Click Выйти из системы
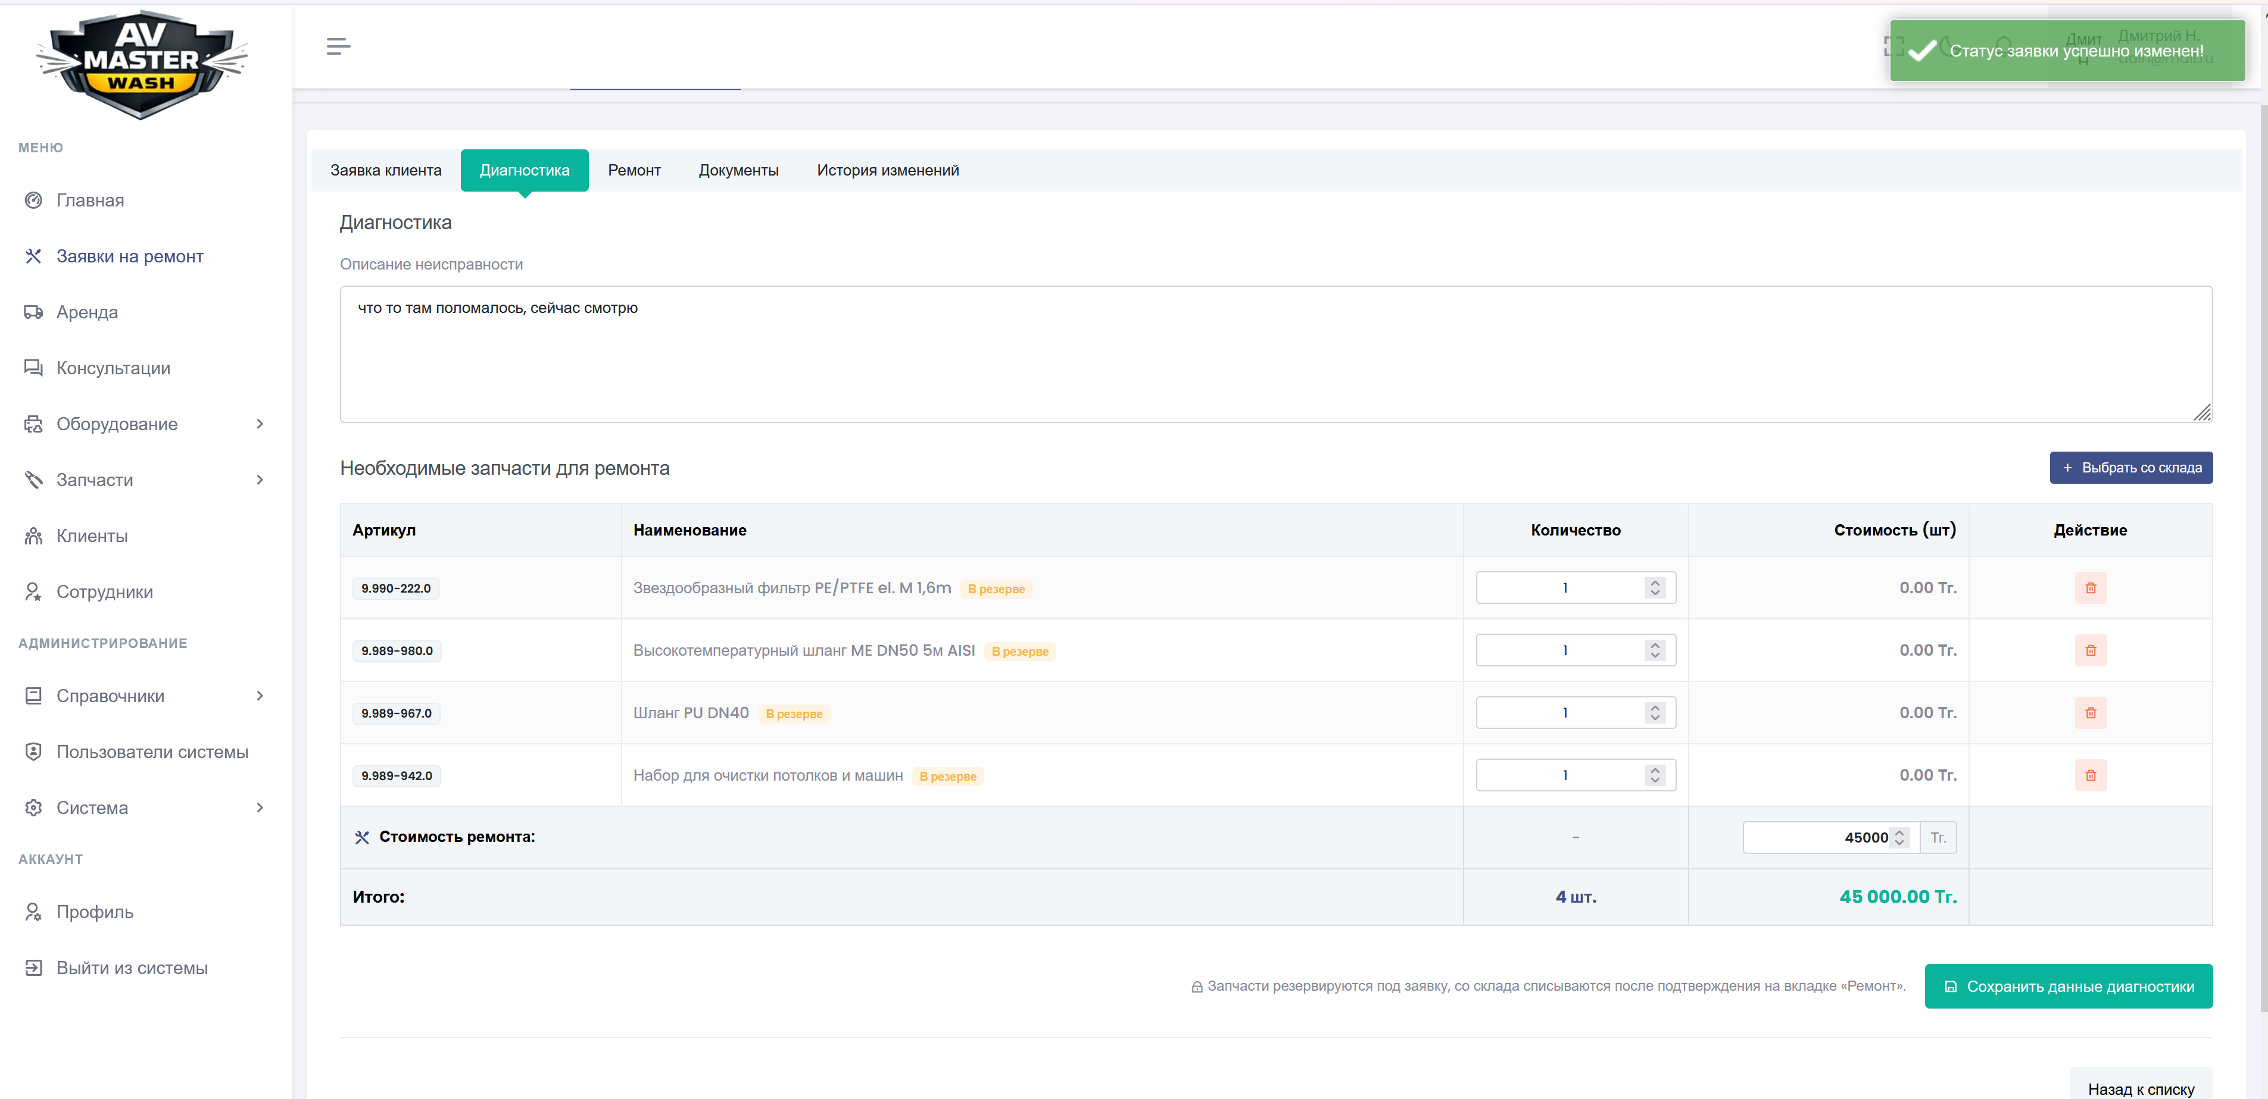2268x1099 pixels. pyautogui.click(x=131, y=968)
